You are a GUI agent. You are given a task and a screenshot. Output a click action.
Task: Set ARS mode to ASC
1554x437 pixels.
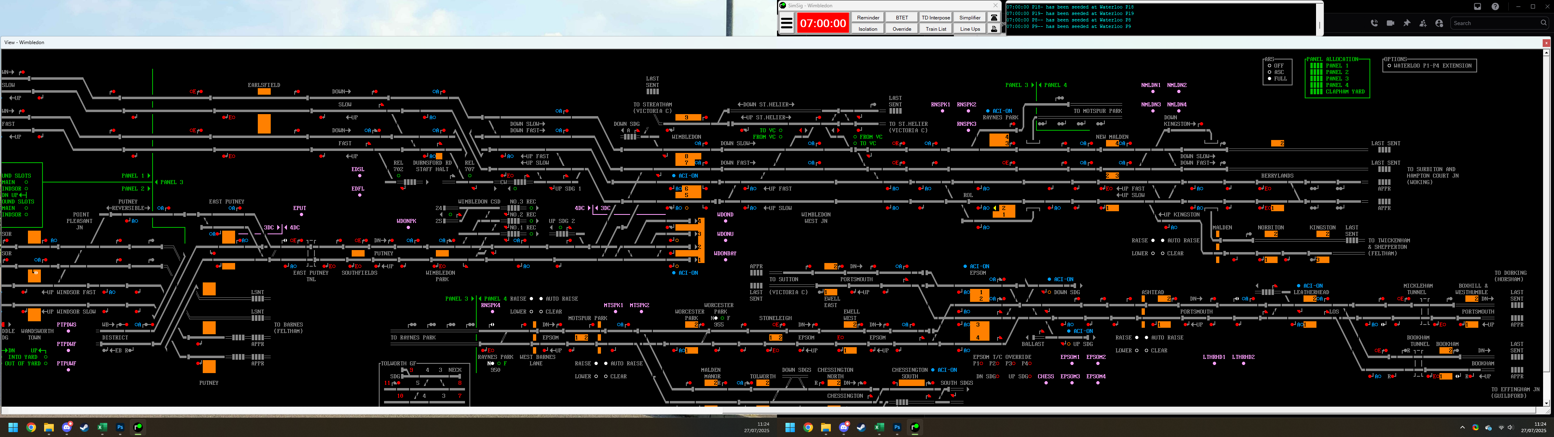pos(1270,72)
